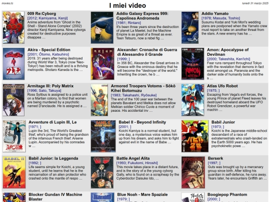
Task: Open the Babil Junior: la Leggenda poster thumbnail
Action: click(14, 172)
